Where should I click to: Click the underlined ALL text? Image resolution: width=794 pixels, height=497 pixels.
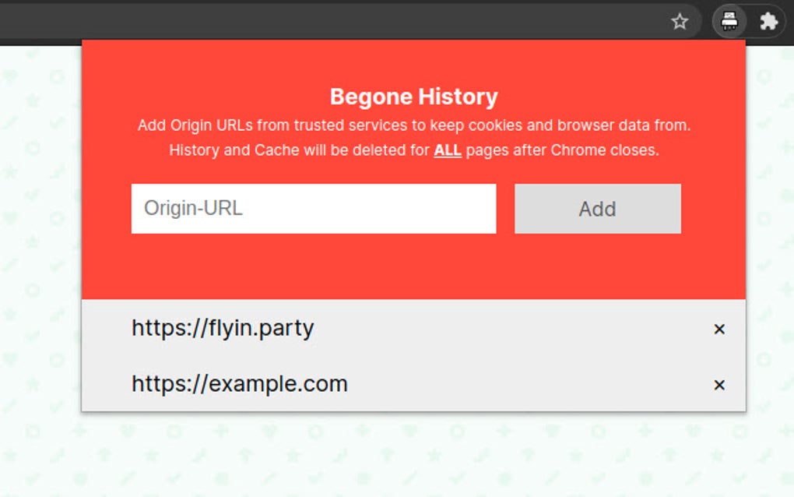[x=448, y=150]
